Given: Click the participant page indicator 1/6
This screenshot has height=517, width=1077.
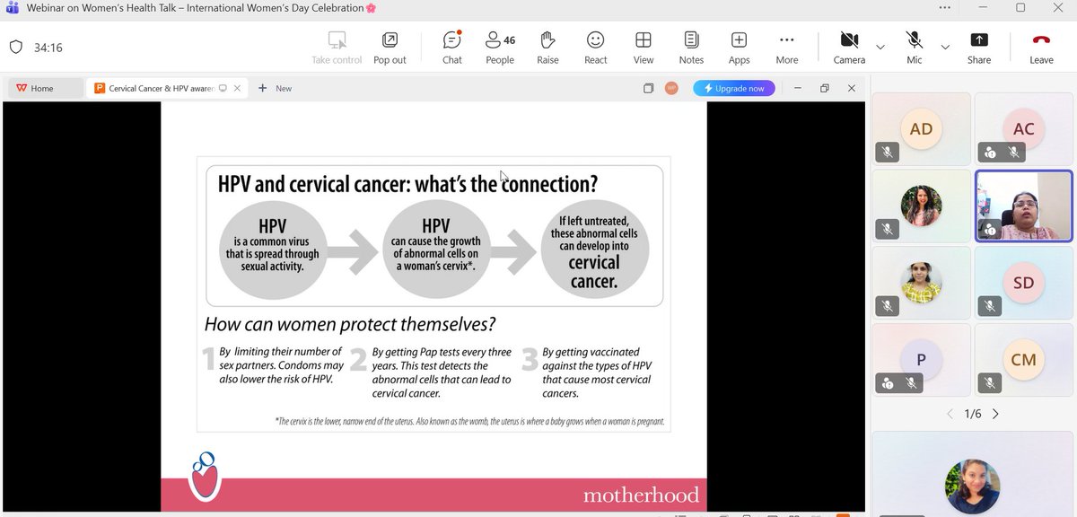Looking at the screenshot, I should point(973,414).
